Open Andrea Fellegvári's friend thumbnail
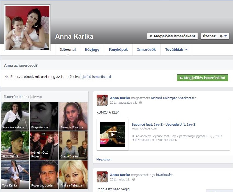Image resolution: width=233 pixels, height=192 pixels. click(x=73, y=175)
